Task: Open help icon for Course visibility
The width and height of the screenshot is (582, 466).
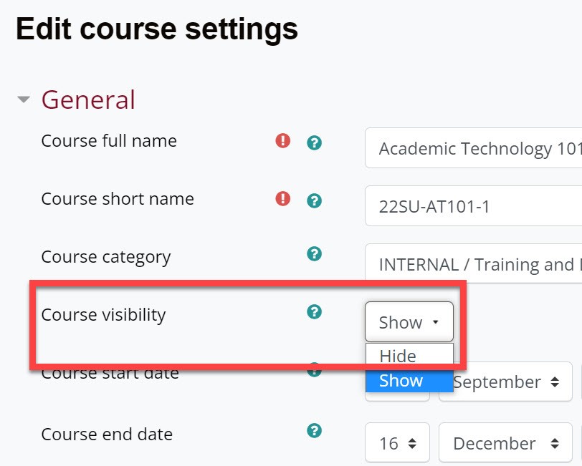Action: [314, 312]
